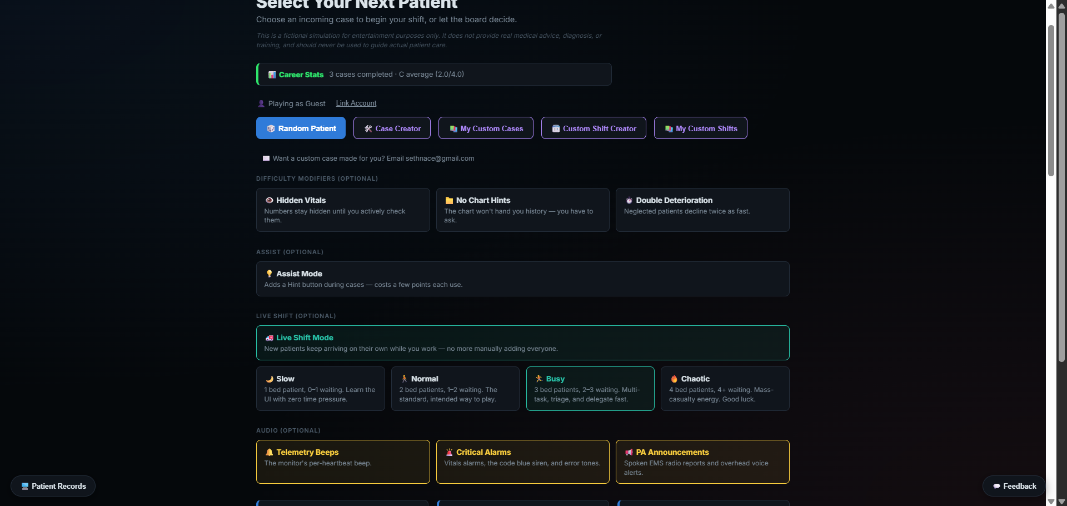Viewport: 1067px width, 506px height.
Task: Click the calendar icon on Custom Shift Creator
Action: (556, 128)
